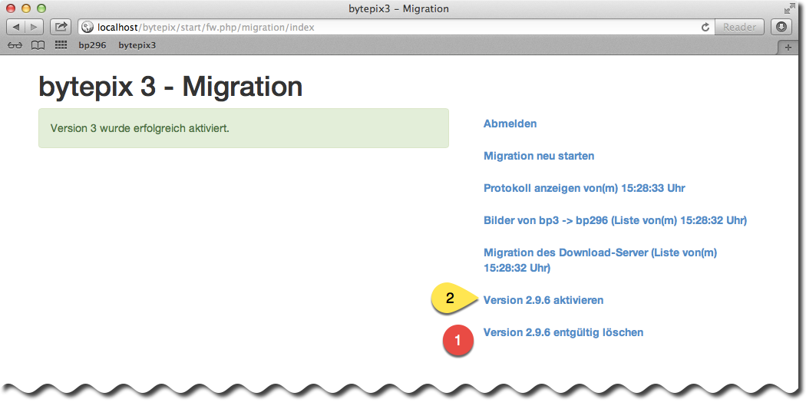Show Bookmarks via the open book icon

[x=38, y=45]
